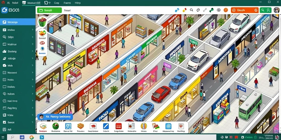Click the red car on the road
Image resolution: width=281 pixels, height=140 pixels.
(x=161, y=94)
